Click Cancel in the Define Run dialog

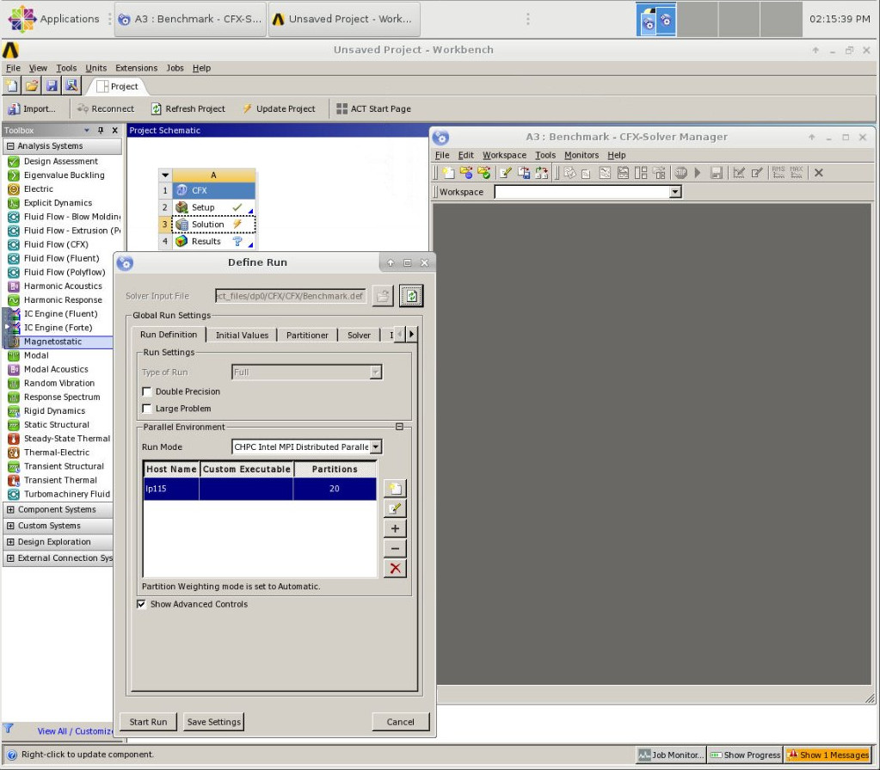tap(400, 722)
